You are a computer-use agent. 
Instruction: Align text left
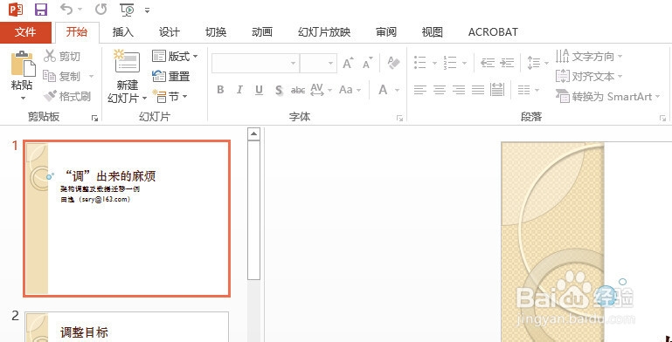click(420, 90)
